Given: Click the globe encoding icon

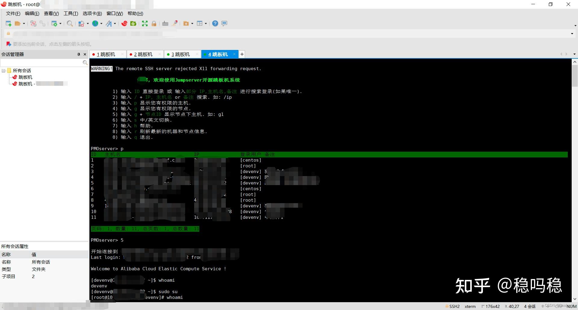Looking at the screenshot, I should click(95, 23).
